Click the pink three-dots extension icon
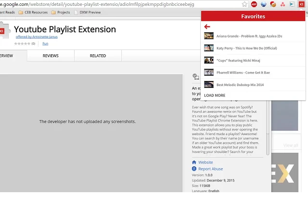The width and height of the screenshot is (308, 197). [x=282, y=4]
